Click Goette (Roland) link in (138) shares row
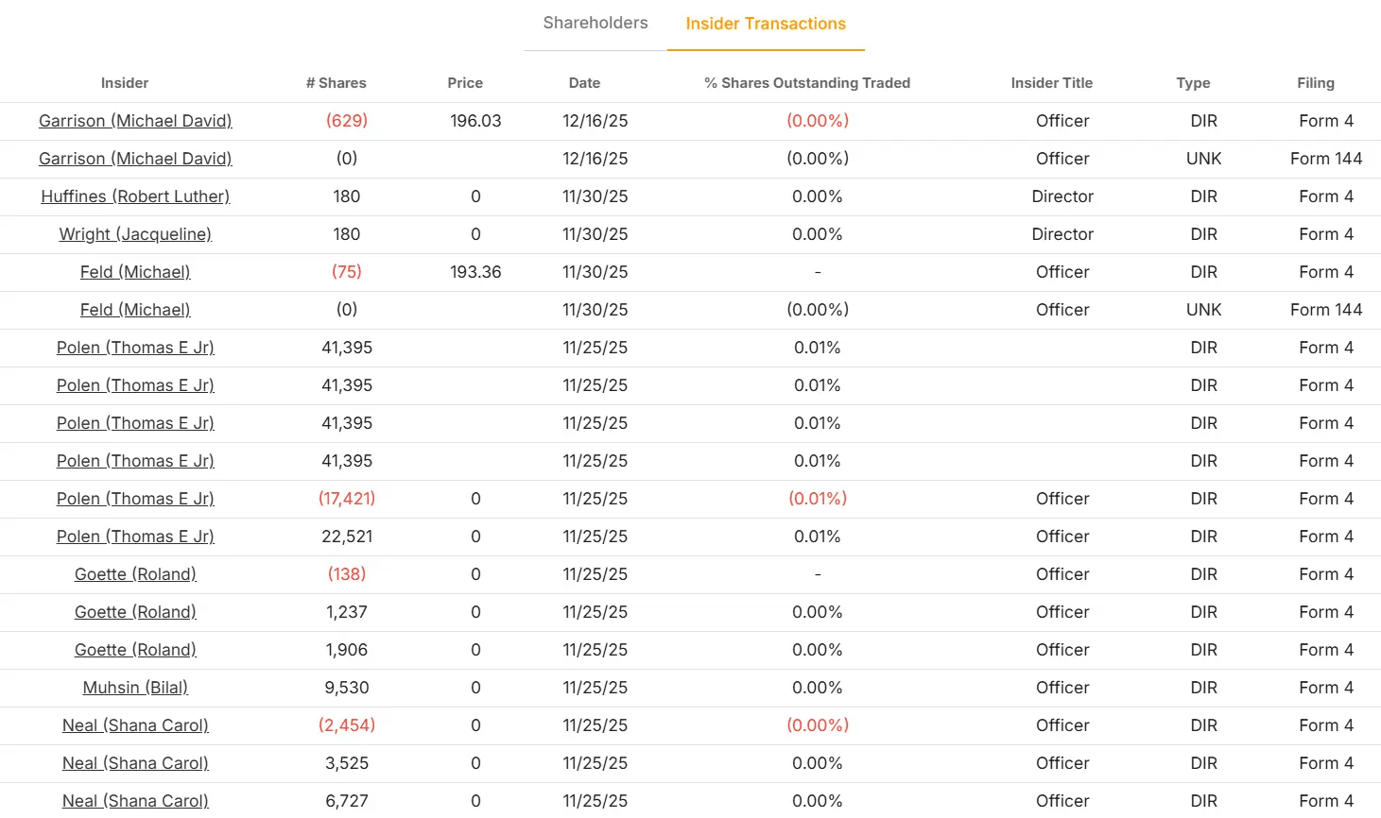 [x=135, y=574]
